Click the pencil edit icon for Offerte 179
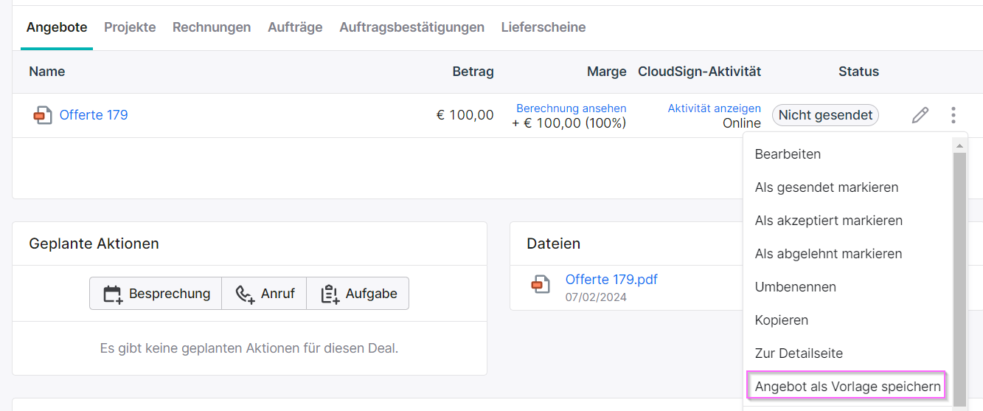The width and height of the screenshot is (983, 411). (x=920, y=115)
